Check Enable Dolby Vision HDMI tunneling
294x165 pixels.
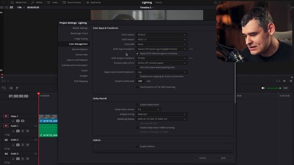pos(137,127)
